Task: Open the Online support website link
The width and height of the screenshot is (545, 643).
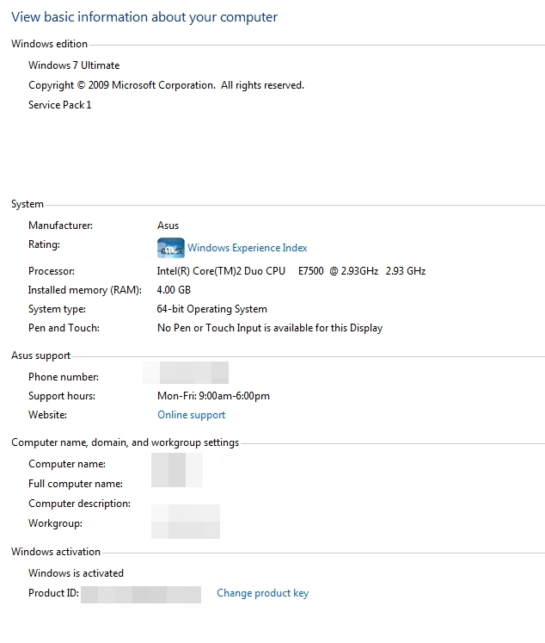Action: point(191,415)
